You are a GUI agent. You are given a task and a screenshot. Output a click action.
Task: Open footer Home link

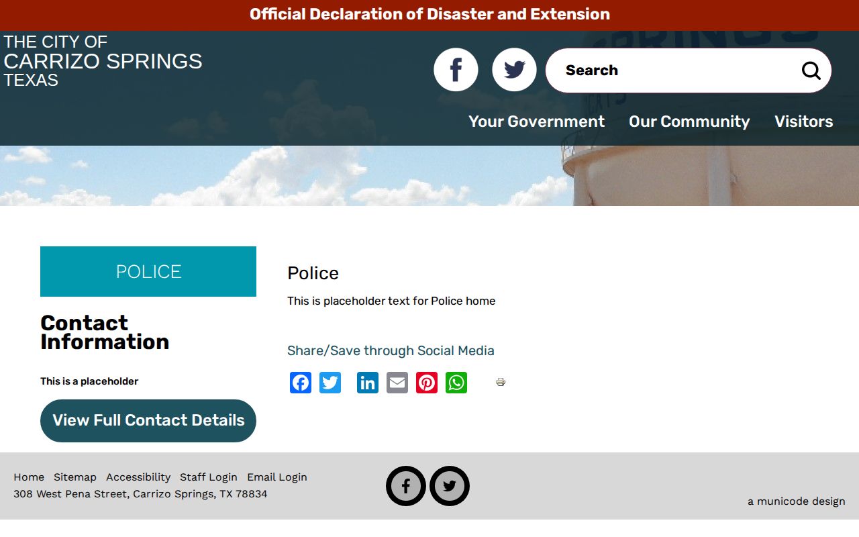(x=29, y=477)
